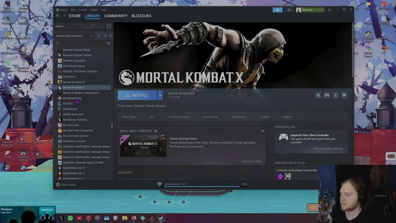Open the Help menu

tap(104, 10)
